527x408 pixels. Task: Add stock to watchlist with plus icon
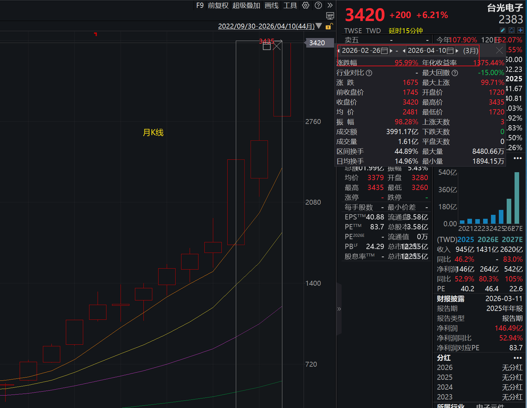(520, 30)
